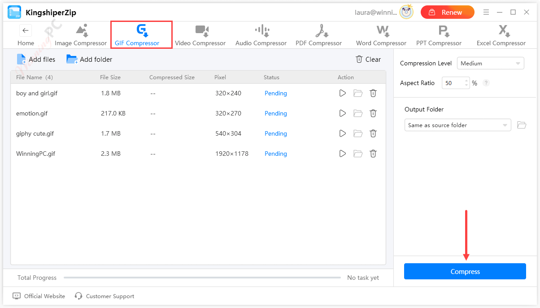The width and height of the screenshot is (540, 308).
Task: Sort by File Name column header
Action: click(35, 77)
